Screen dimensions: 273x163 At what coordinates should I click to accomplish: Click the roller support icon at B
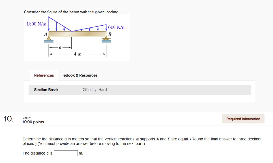(x=106, y=40)
